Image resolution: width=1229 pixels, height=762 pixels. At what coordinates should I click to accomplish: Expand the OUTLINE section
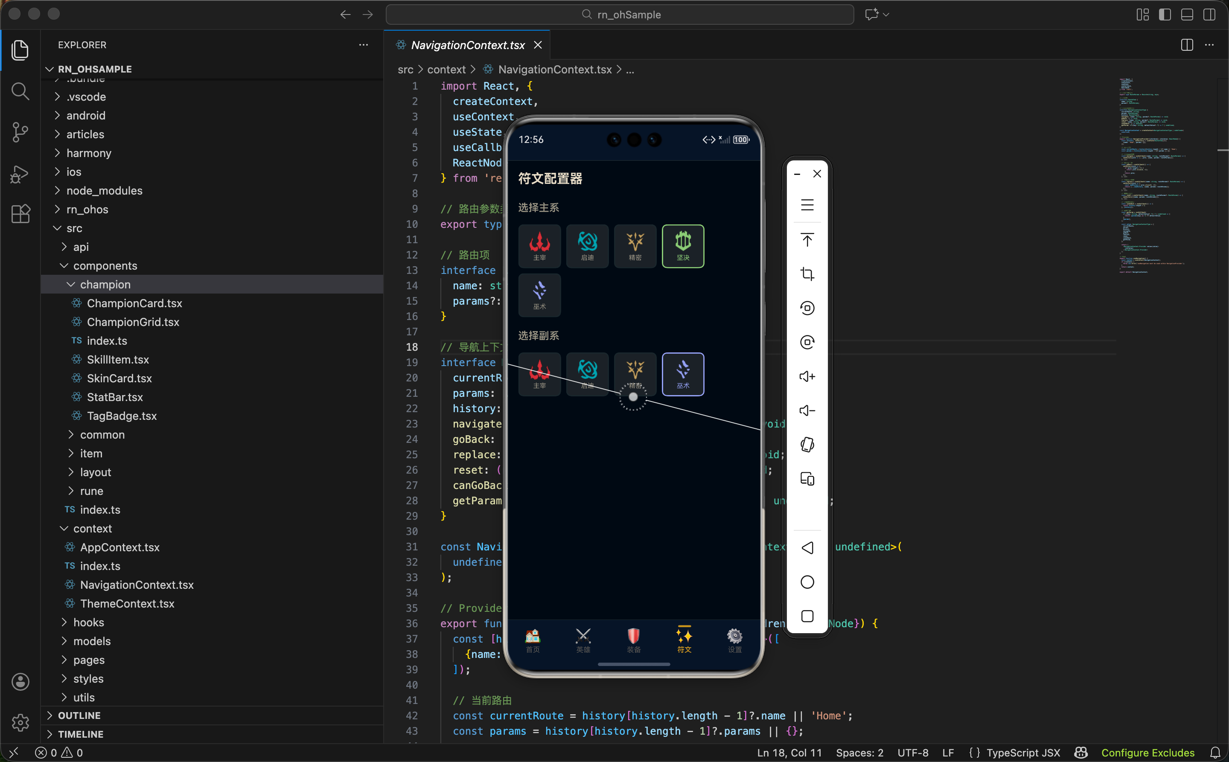click(x=79, y=715)
